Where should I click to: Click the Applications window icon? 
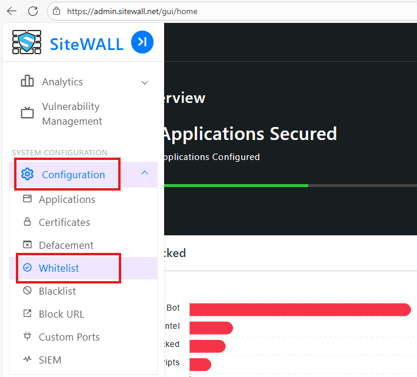point(27,199)
